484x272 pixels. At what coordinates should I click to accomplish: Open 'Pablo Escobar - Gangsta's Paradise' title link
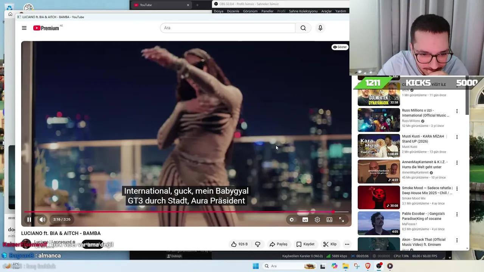coord(423,216)
